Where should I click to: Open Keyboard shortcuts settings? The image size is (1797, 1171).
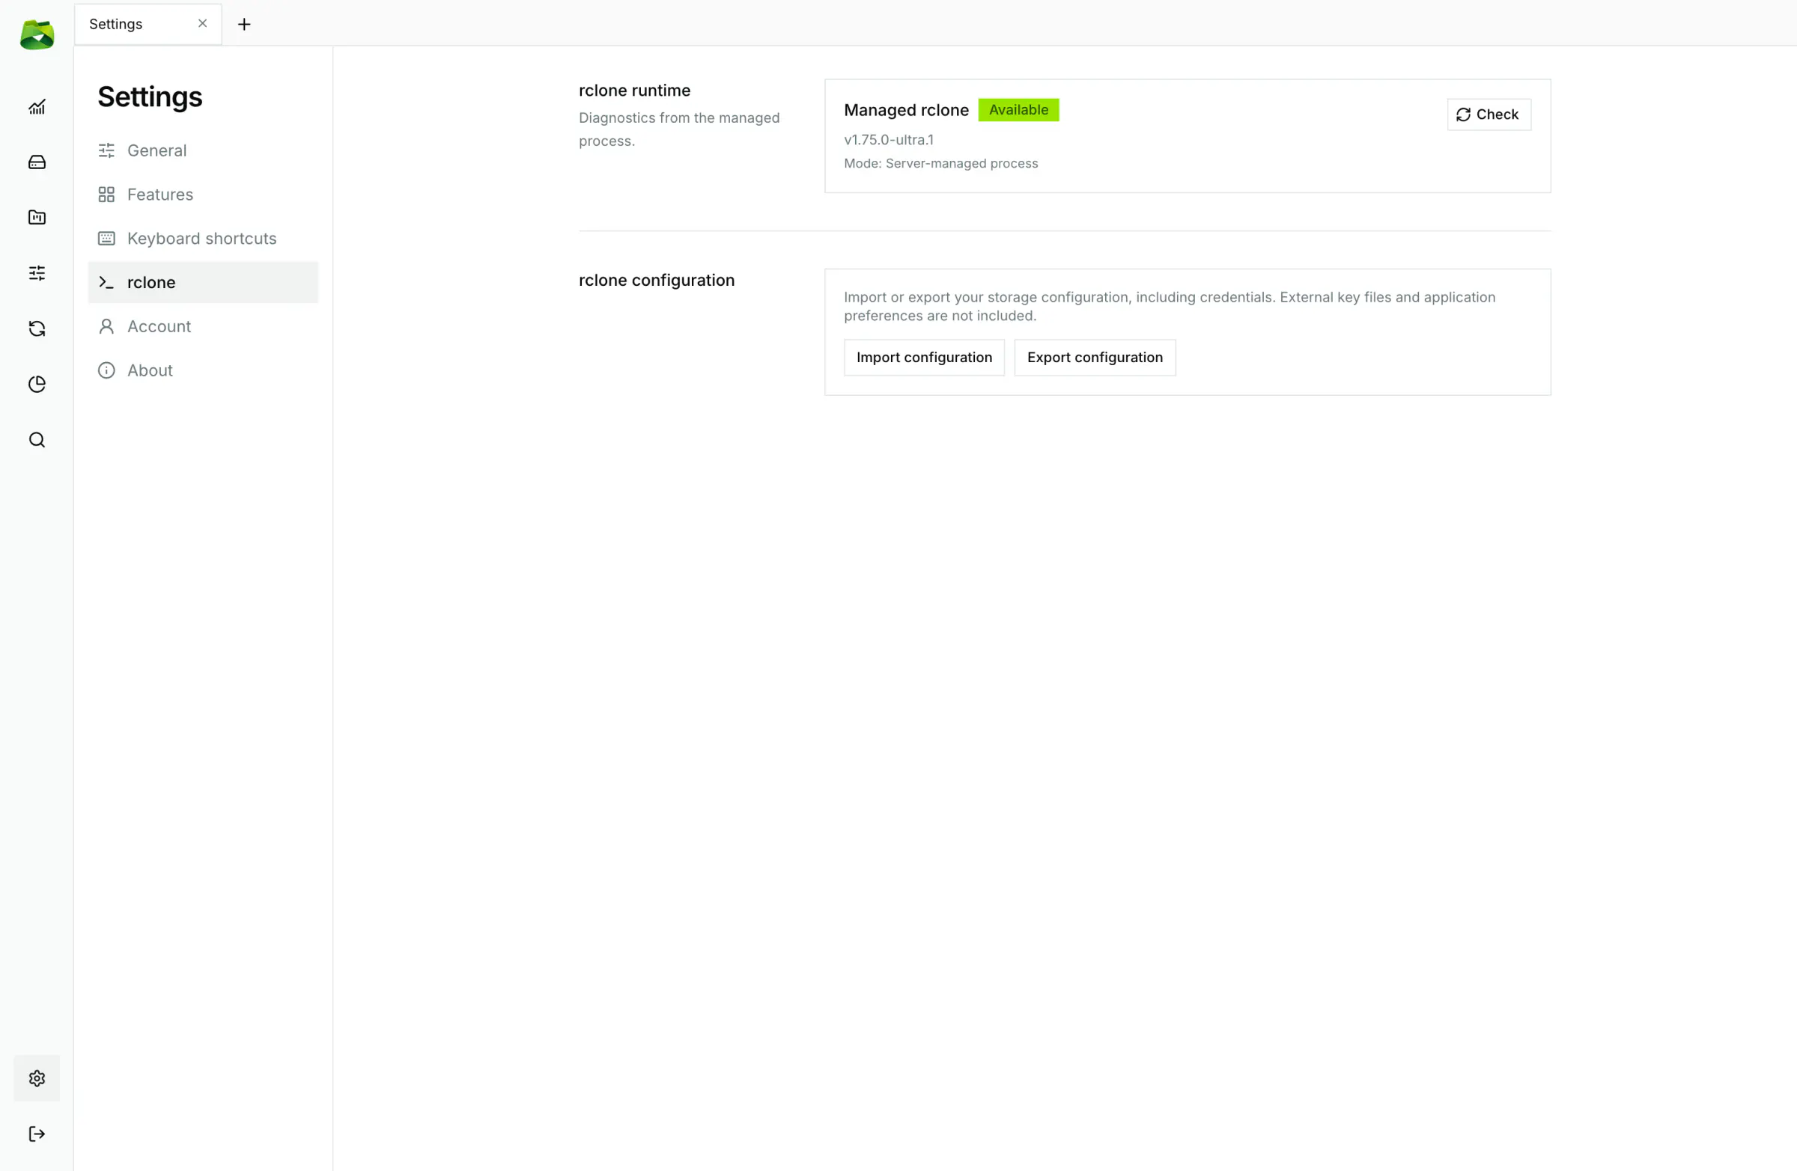[203, 239]
